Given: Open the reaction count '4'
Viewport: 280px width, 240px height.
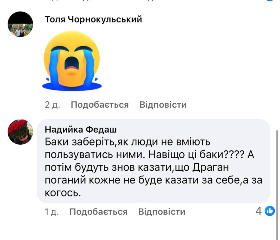Looking at the screenshot, I should 258,211.
